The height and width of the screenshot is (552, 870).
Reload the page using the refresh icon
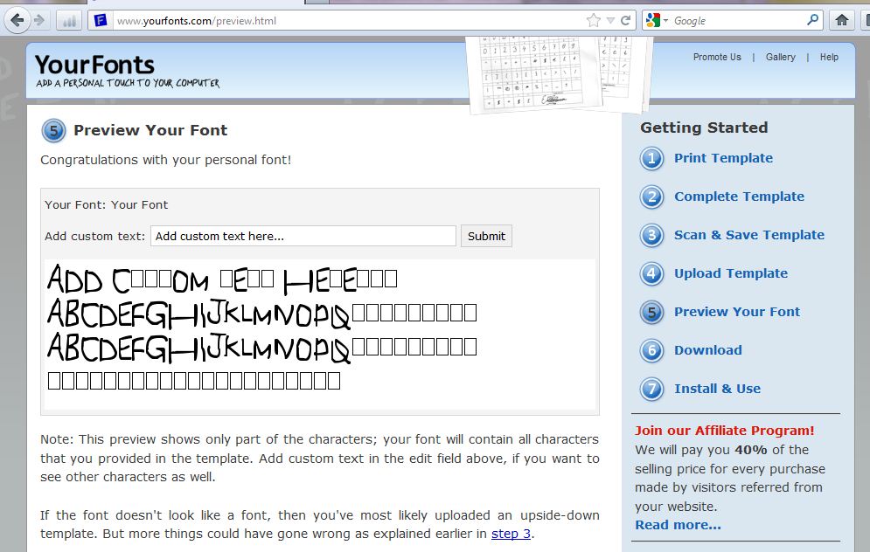(626, 19)
